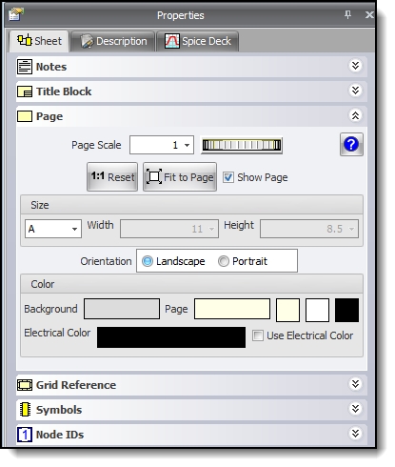This screenshot has width=395, height=467.
Task: Click the Width value field
Action: [169, 229]
